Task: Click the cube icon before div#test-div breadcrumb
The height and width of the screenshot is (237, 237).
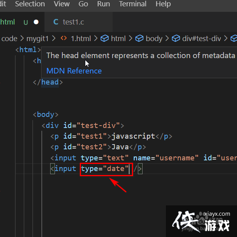Action: point(176,38)
